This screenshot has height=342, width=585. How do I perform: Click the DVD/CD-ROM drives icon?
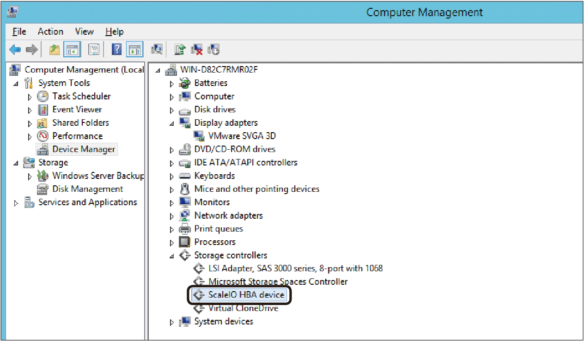185,149
